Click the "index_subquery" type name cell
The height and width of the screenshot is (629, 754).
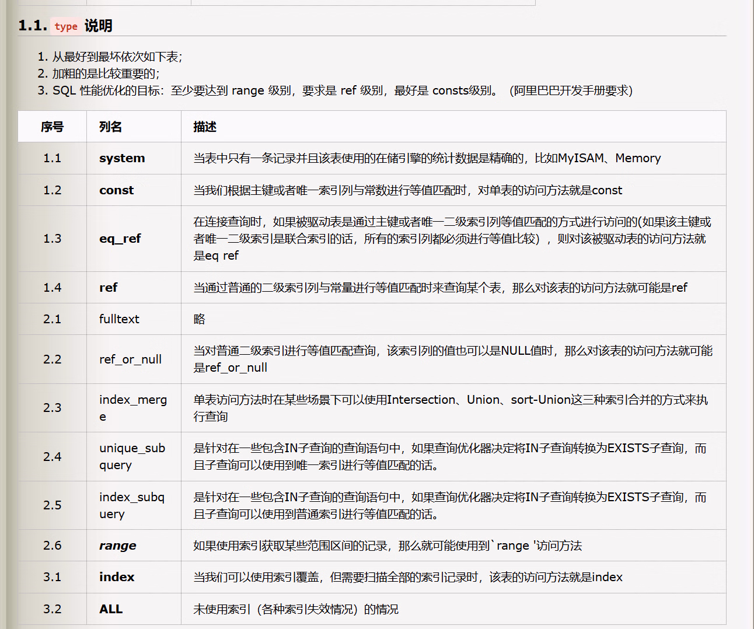(131, 505)
